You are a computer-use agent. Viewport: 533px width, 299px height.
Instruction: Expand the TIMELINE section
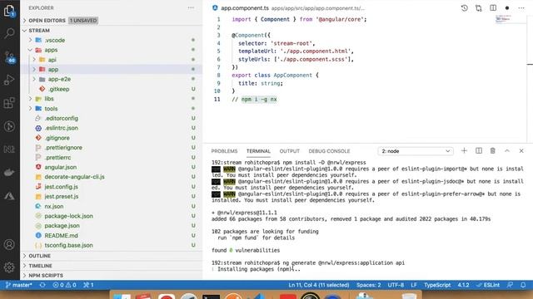point(112,266)
